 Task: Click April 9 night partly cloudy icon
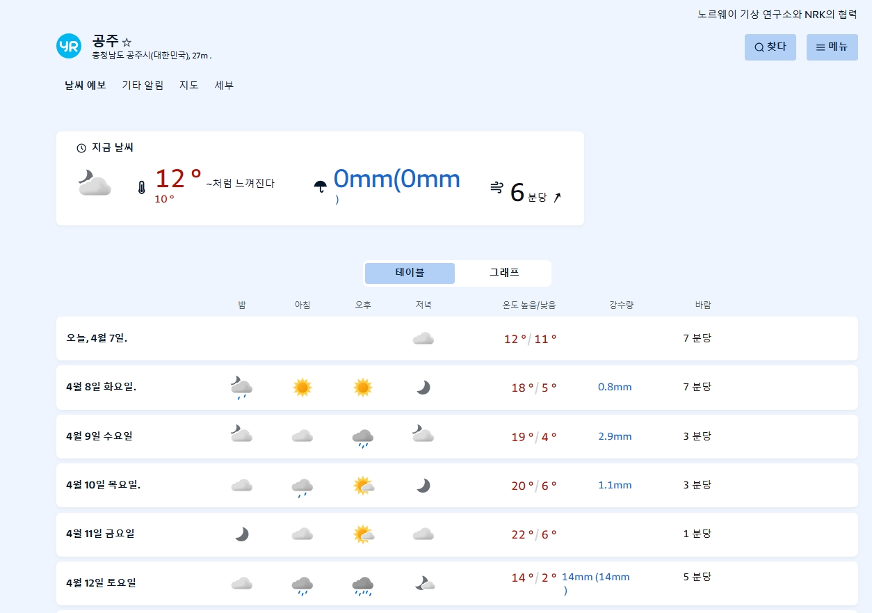point(241,434)
